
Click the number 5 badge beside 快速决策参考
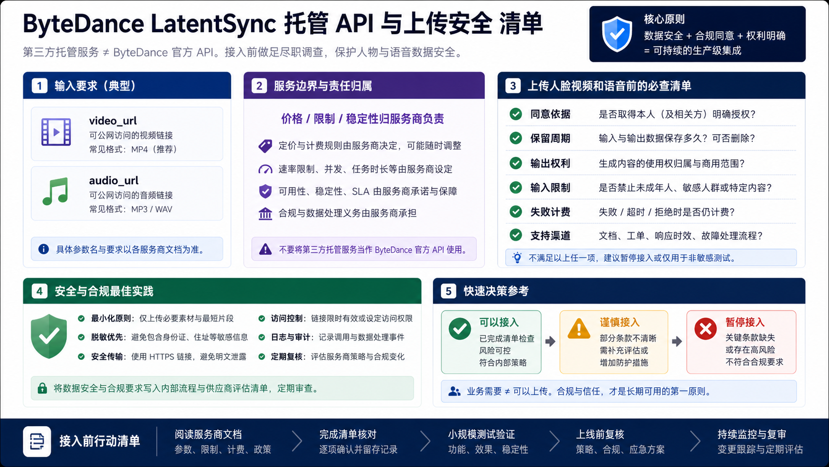click(448, 291)
